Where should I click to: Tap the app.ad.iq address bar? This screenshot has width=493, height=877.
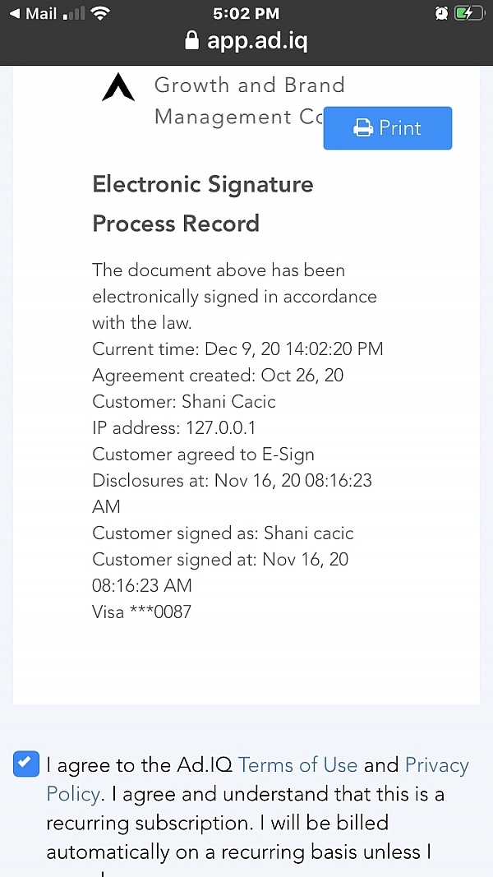pos(256,40)
